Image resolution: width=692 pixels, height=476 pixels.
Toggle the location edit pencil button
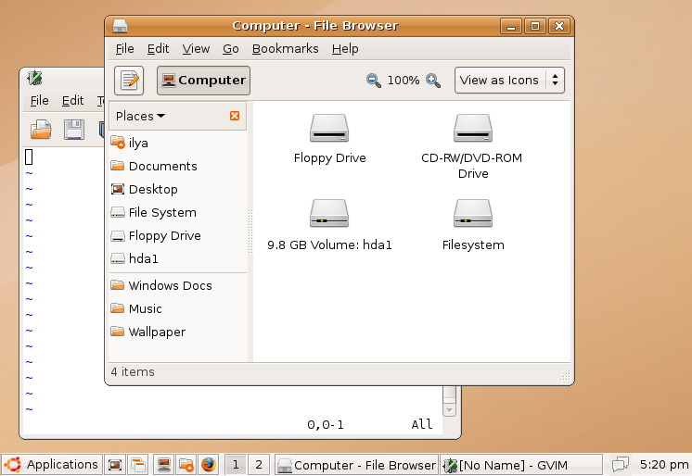coord(129,81)
